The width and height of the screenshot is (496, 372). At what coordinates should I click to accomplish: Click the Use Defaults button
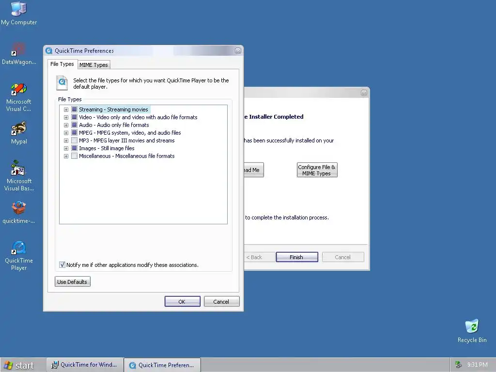click(x=72, y=282)
